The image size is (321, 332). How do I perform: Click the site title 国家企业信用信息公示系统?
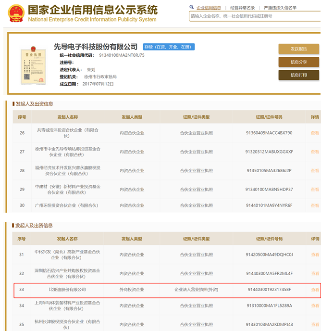click(x=93, y=10)
